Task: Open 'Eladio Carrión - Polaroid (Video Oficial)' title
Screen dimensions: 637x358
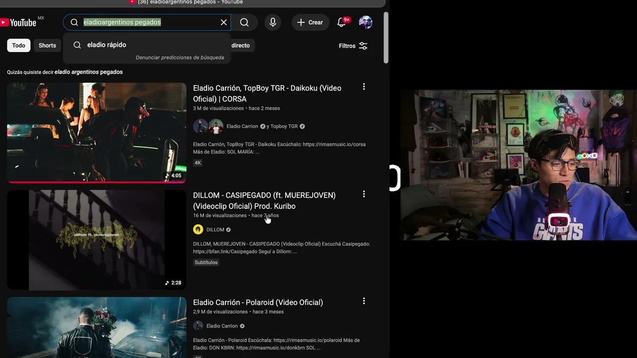Action: [258, 302]
